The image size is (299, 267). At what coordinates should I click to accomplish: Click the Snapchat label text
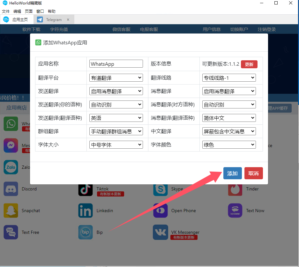[x=31, y=211]
